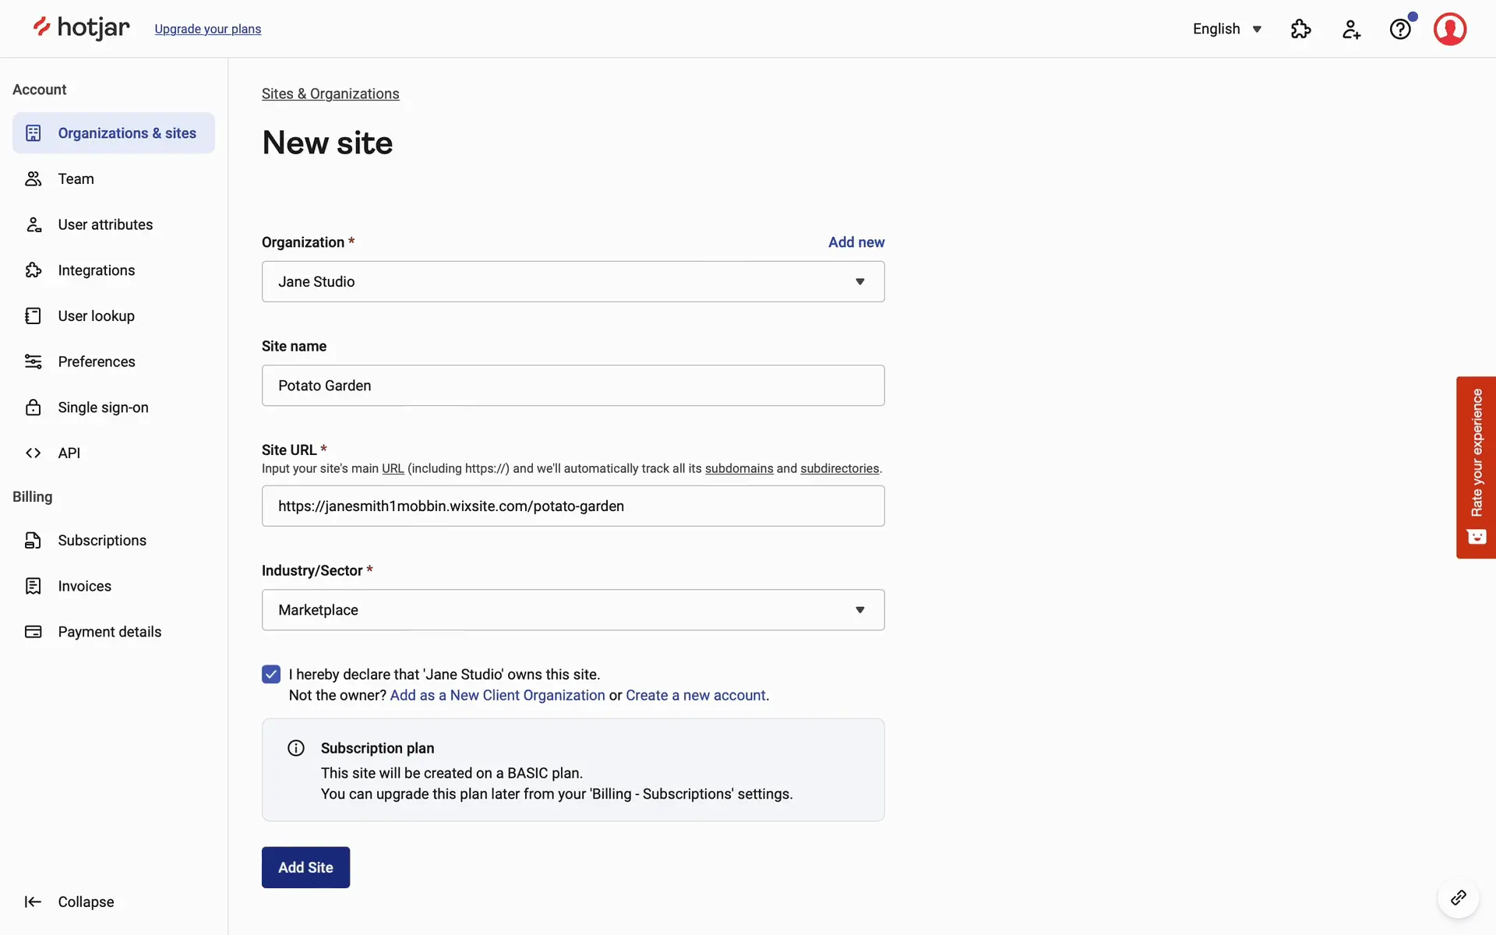Screen dimensions: 1496x935
Task: Click the integrations puzzle icon in header
Action: 1300,29
